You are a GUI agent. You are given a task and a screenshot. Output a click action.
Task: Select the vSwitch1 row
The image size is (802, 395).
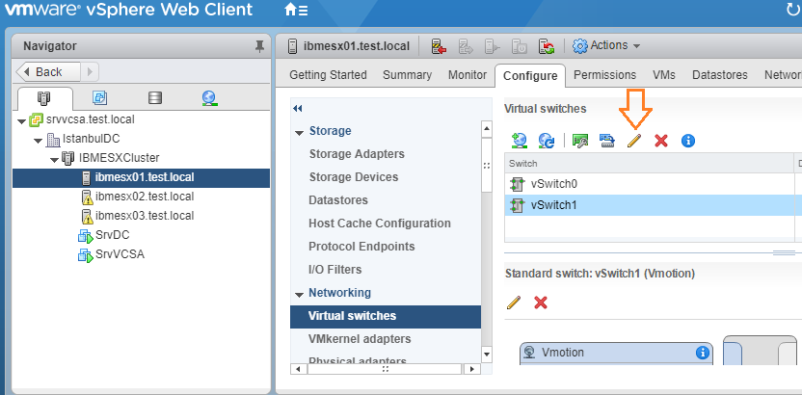pos(654,205)
